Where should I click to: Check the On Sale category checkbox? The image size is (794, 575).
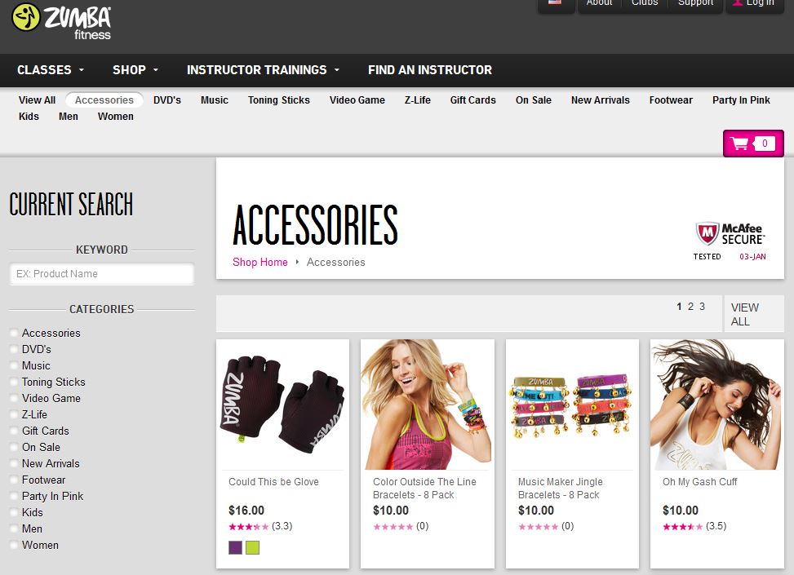14,448
